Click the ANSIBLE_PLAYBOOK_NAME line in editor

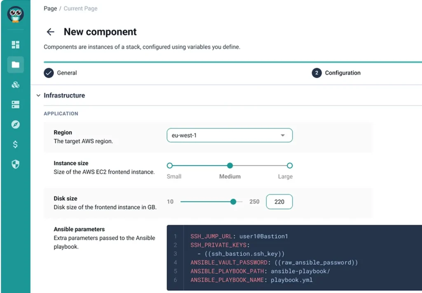click(x=251, y=280)
